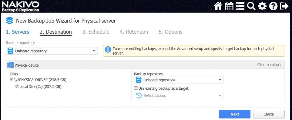This screenshot has height=120, width=292.
Task: Open the calendar icon in header
Action: (229, 6)
